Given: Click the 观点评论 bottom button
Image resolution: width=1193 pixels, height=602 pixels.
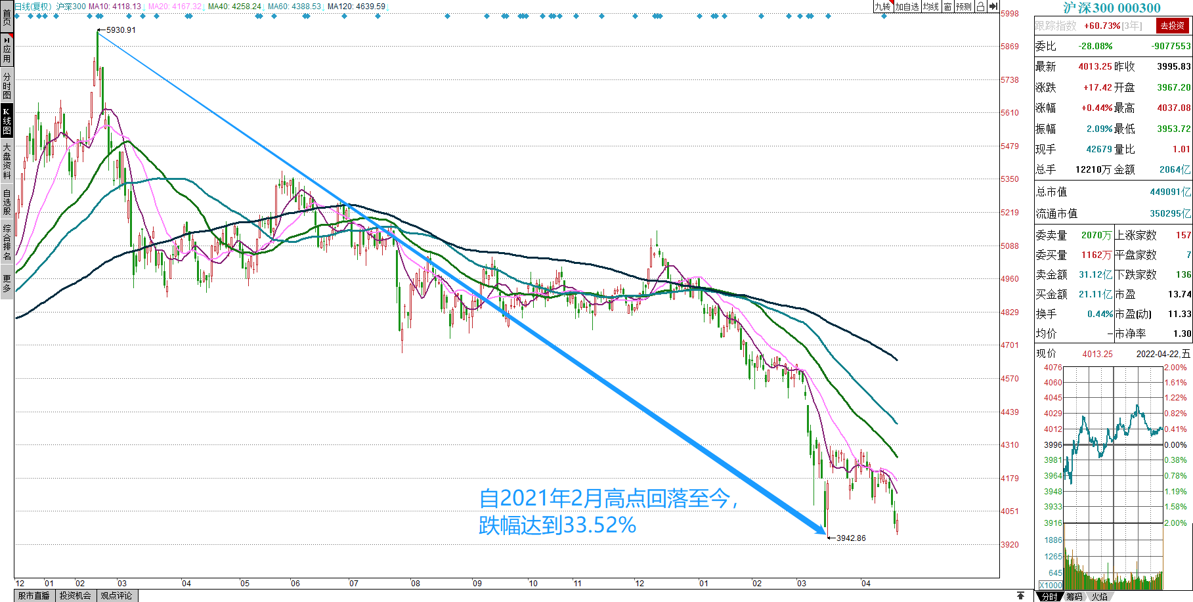Looking at the screenshot, I should (117, 595).
